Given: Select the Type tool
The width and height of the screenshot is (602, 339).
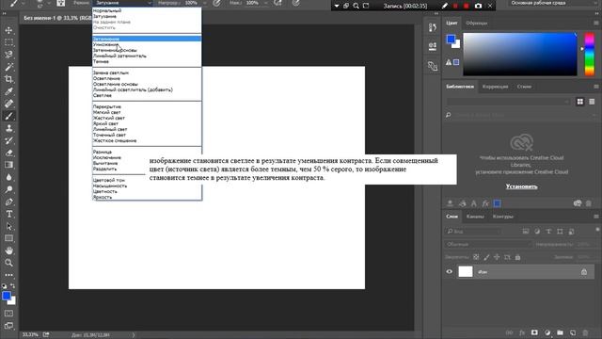Looking at the screenshot, I should pos(8,214).
